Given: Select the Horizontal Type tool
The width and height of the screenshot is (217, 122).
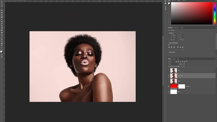Looking at the screenshot, I should pyautogui.click(x=2, y=37).
